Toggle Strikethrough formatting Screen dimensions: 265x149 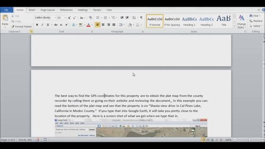56,25
